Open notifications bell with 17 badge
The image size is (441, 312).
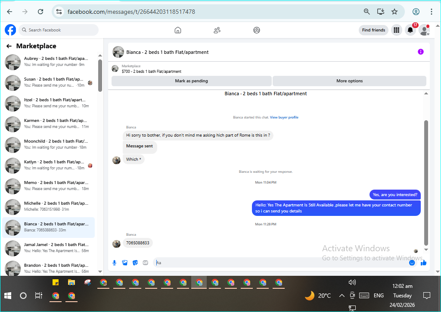tap(410, 30)
